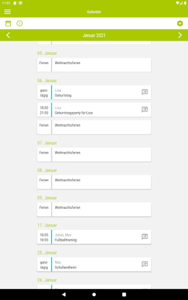Open Weihnachtsferien entry on 09. Januar

[x=94, y=210]
